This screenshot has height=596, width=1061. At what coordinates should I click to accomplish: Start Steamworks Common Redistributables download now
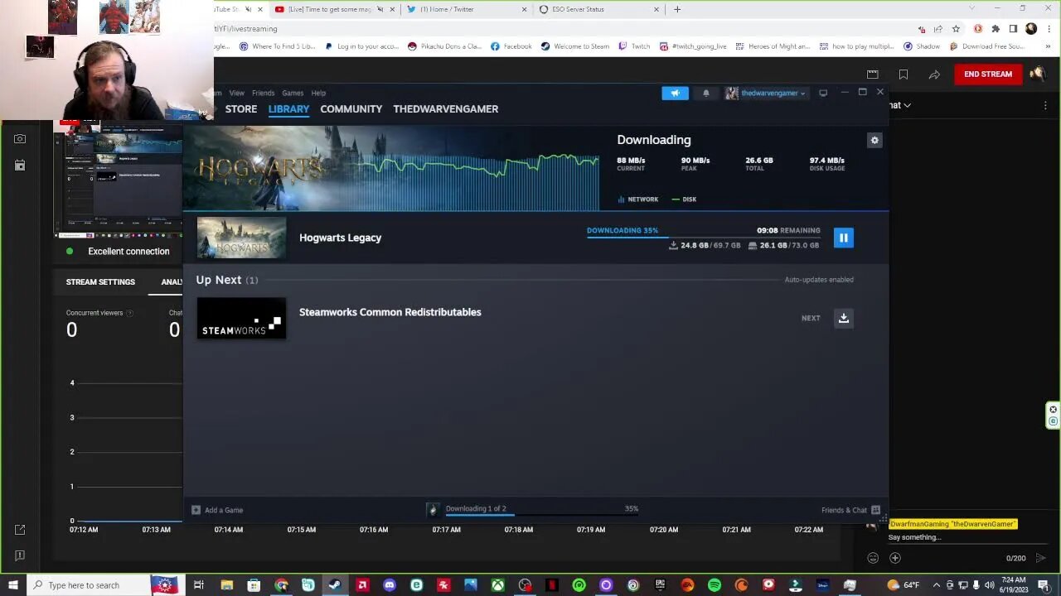(843, 318)
